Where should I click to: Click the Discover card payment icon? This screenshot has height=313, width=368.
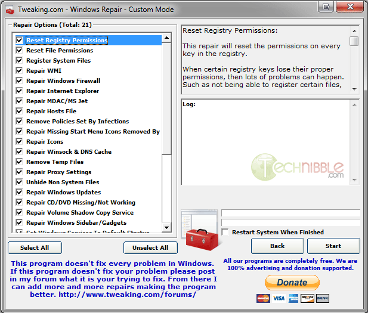pyautogui.click(x=307, y=298)
